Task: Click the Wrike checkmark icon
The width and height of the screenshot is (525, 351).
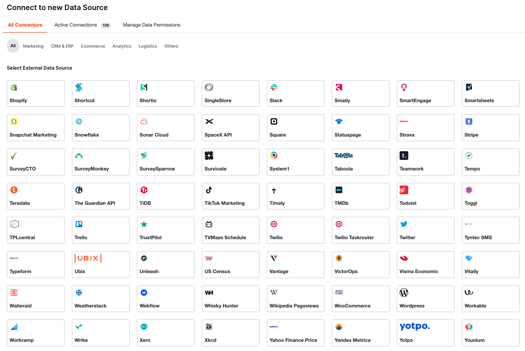Action: [79, 326]
